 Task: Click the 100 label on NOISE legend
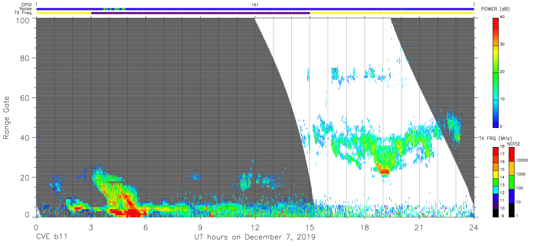520,188
